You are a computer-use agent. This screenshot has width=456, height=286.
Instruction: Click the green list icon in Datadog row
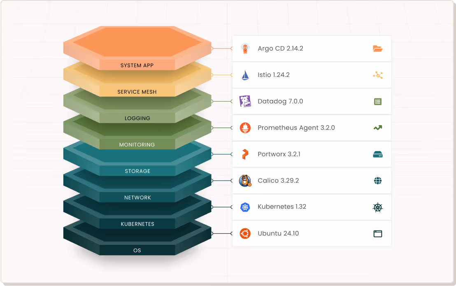(378, 101)
